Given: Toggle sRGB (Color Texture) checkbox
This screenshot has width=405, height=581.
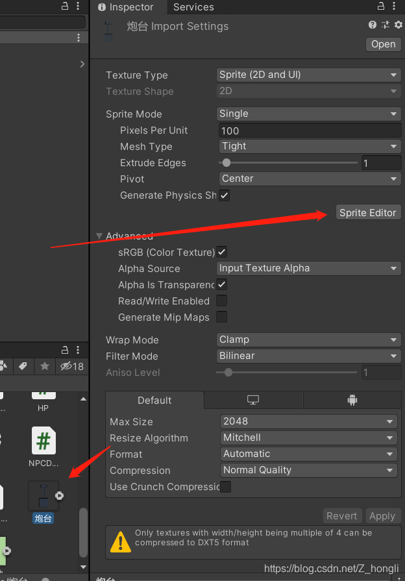Looking at the screenshot, I should coord(221,252).
